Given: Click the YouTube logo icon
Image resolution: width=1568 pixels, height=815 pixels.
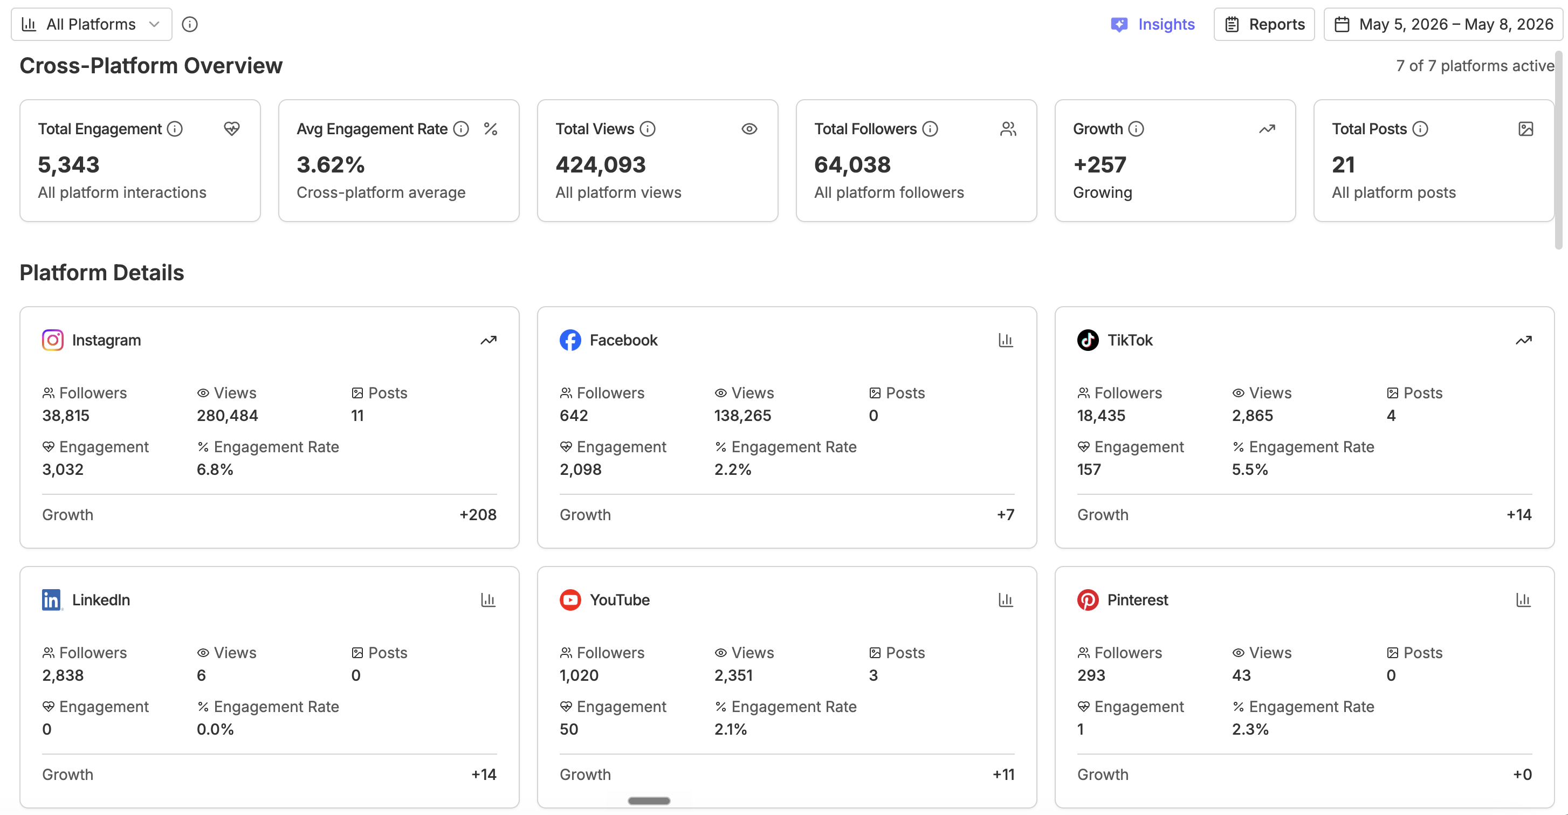Looking at the screenshot, I should tap(570, 600).
